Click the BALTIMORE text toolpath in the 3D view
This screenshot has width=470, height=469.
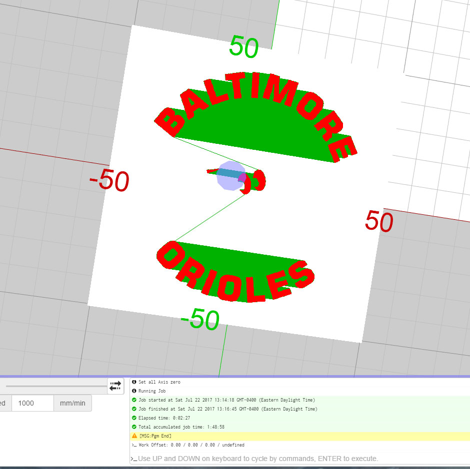[255, 117]
